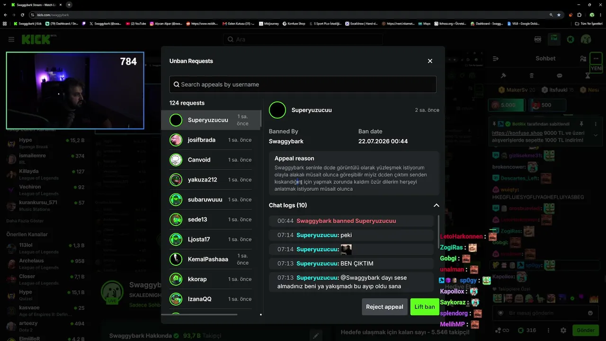Collapse the Sohbet chat panel

[x=496, y=58]
